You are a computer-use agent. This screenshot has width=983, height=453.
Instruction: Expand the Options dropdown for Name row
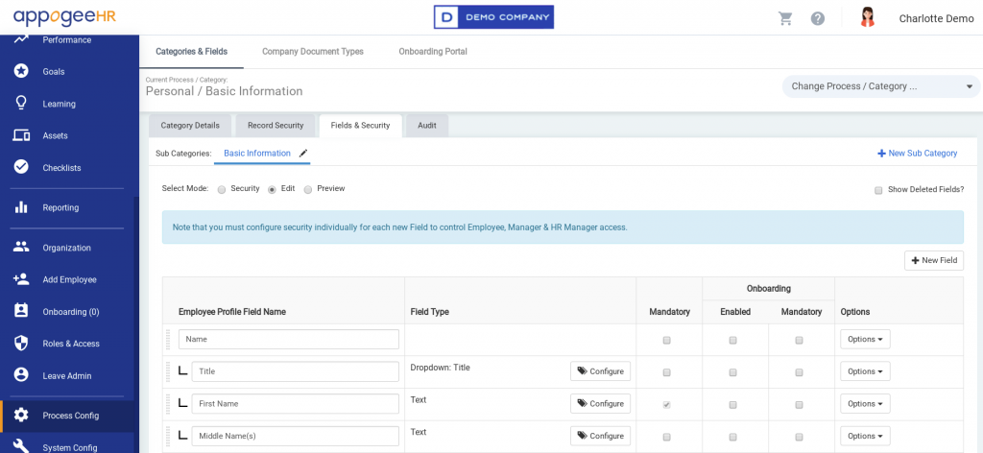[x=865, y=339]
